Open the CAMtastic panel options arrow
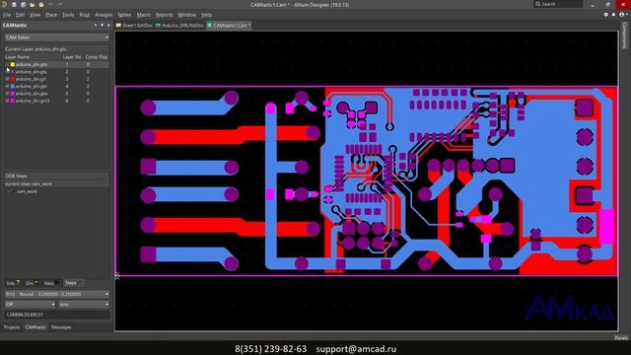The width and height of the screenshot is (631, 355). [x=96, y=25]
